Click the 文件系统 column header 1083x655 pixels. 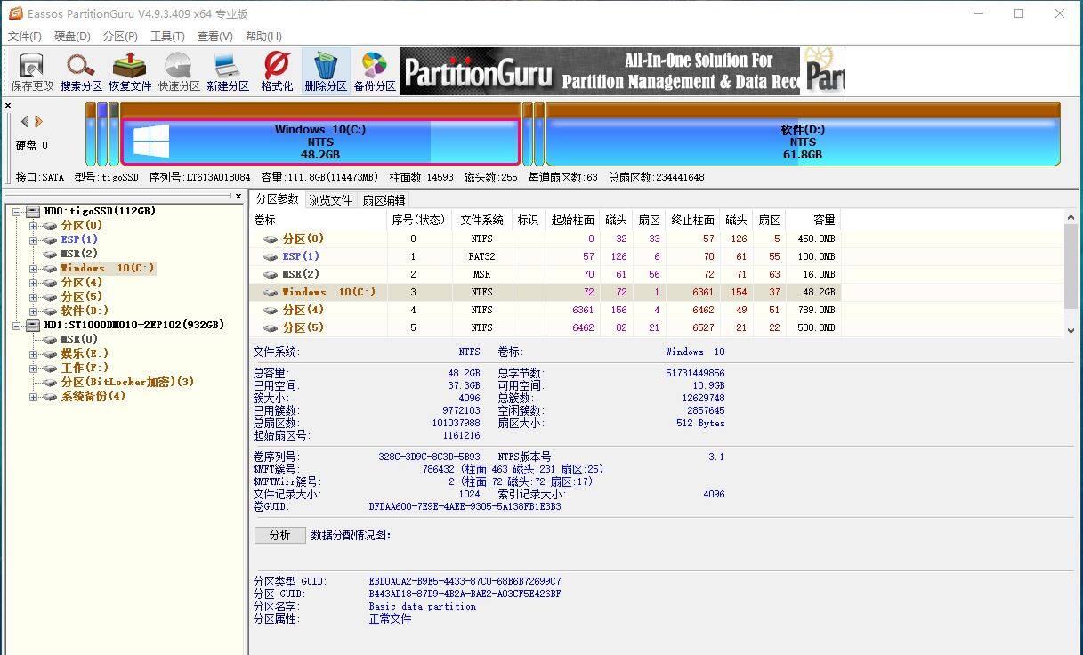(481, 220)
